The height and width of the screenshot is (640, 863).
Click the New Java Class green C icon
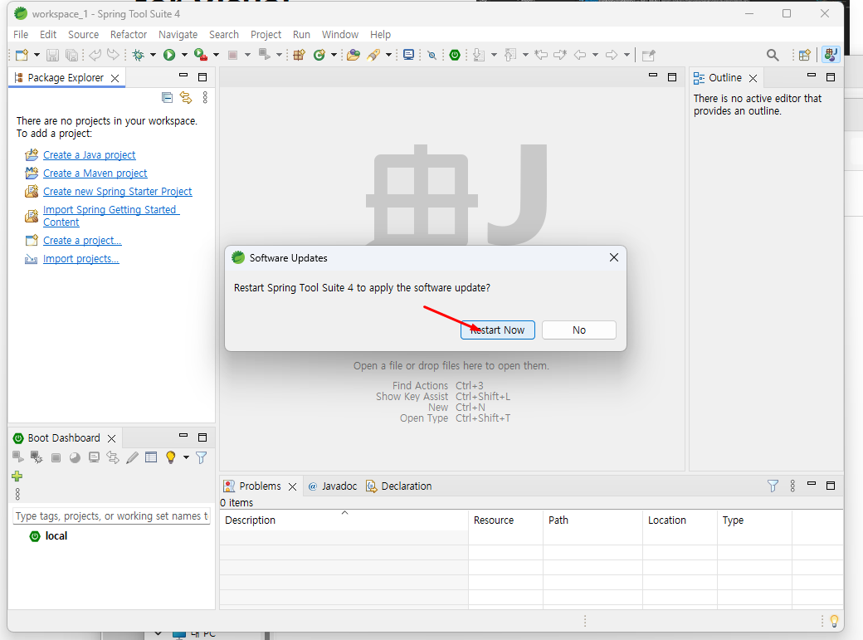[319, 55]
